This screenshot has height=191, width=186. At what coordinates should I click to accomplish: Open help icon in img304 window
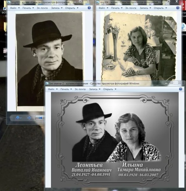coord(178,8)
